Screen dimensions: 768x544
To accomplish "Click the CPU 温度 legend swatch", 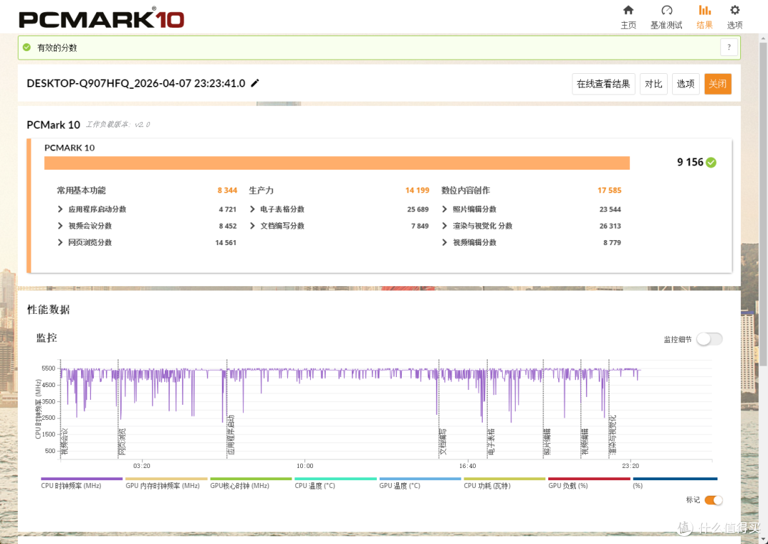I will click(x=336, y=479).
